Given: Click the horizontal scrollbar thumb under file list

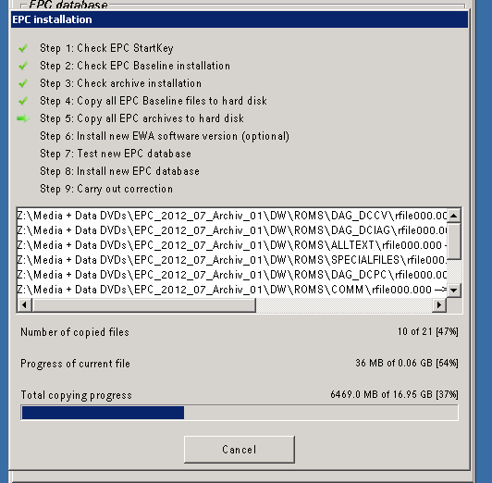Looking at the screenshot, I should 144,304.
